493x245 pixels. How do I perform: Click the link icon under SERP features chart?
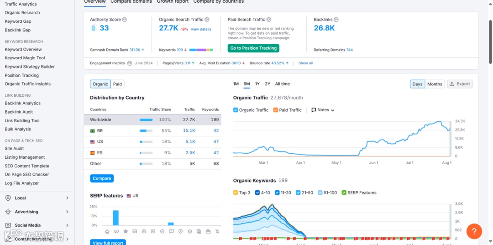pos(116,231)
